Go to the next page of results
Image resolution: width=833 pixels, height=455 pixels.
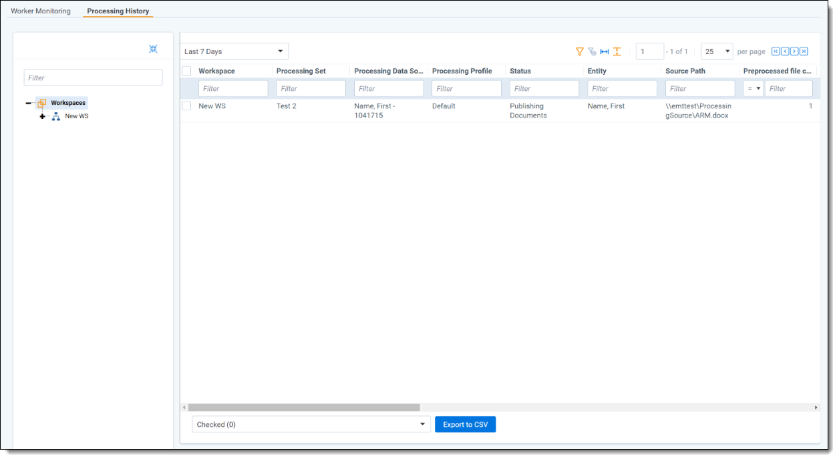click(794, 51)
